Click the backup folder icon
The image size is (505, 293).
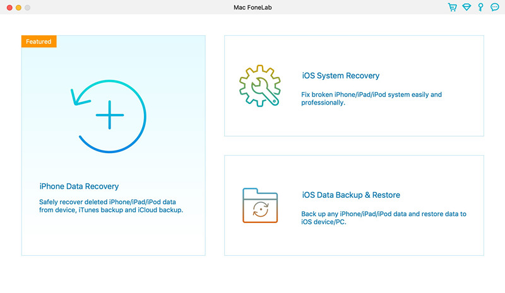260,205
